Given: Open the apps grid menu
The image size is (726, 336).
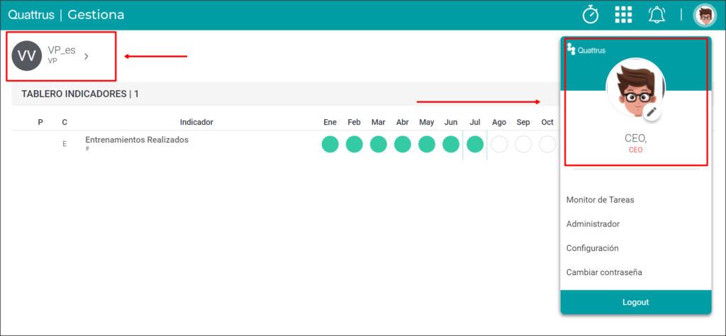Looking at the screenshot, I should click(x=623, y=15).
